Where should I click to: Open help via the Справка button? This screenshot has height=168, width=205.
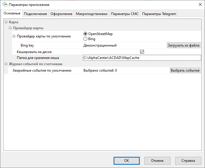pos(188,161)
